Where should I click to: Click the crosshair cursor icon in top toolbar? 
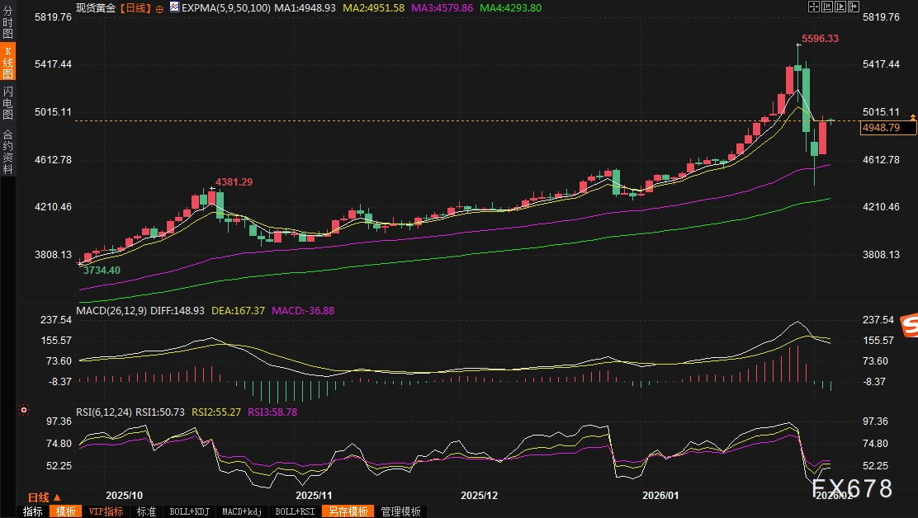815,7
